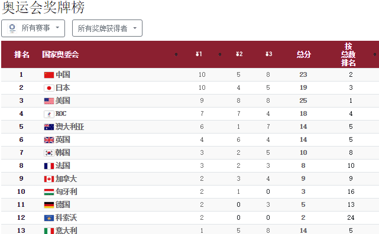
Task: Select the 匈牙利 table row
Action: coord(190,191)
